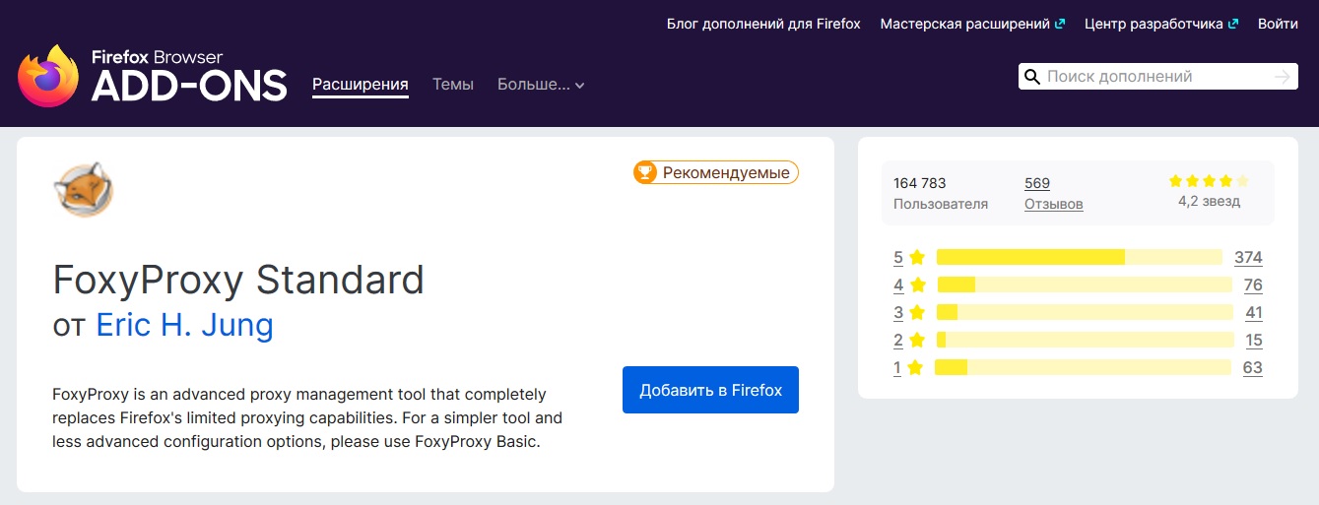Click the 4-star rating bar
The height and width of the screenshot is (505, 1319).
tap(1085, 285)
